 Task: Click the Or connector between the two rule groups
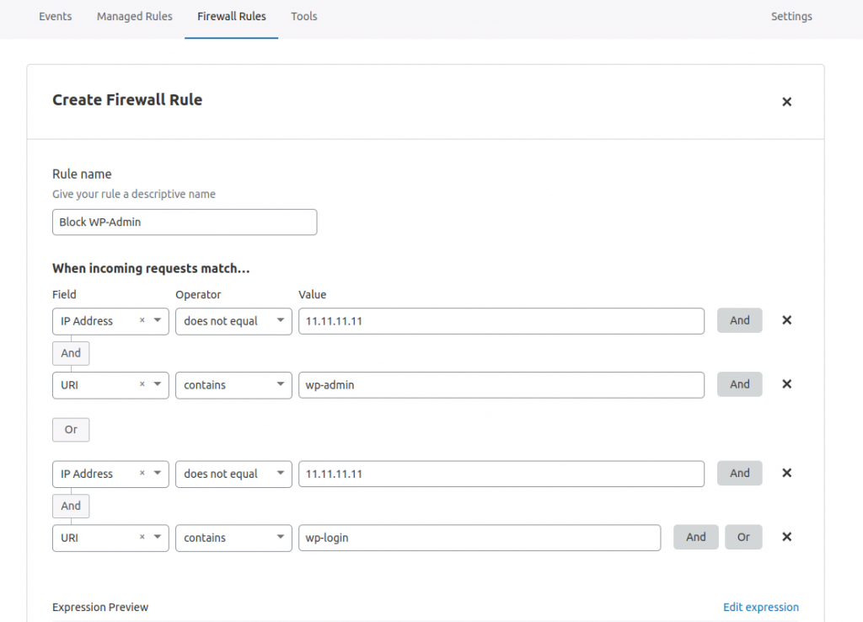pyautogui.click(x=71, y=429)
